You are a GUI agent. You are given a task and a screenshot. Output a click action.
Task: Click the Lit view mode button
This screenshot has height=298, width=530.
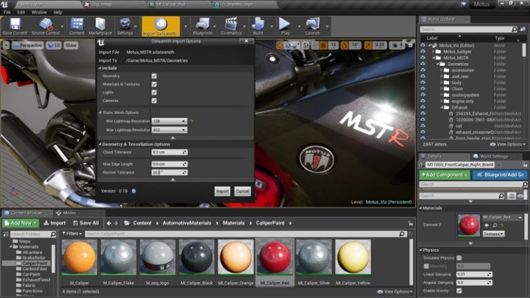click(x=54, y=46)
